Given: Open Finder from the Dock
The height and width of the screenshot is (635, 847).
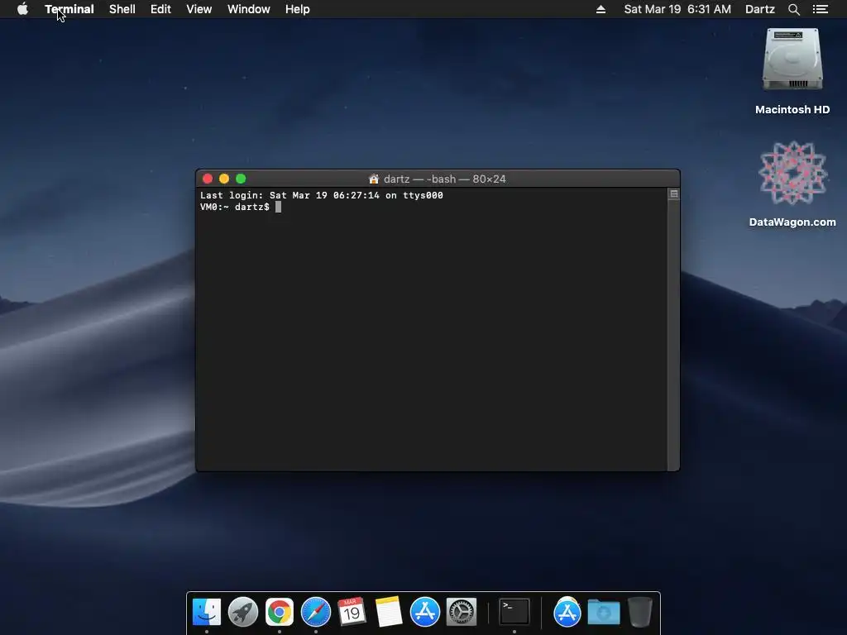Looking at the screenshot, I should (x=207, y=613).
